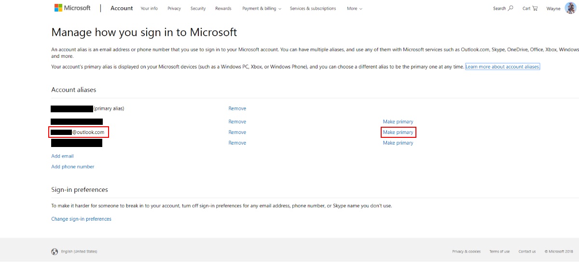579x267 pixels.
Task: Click Learn more about account aliases link
Action: [502, 67]
